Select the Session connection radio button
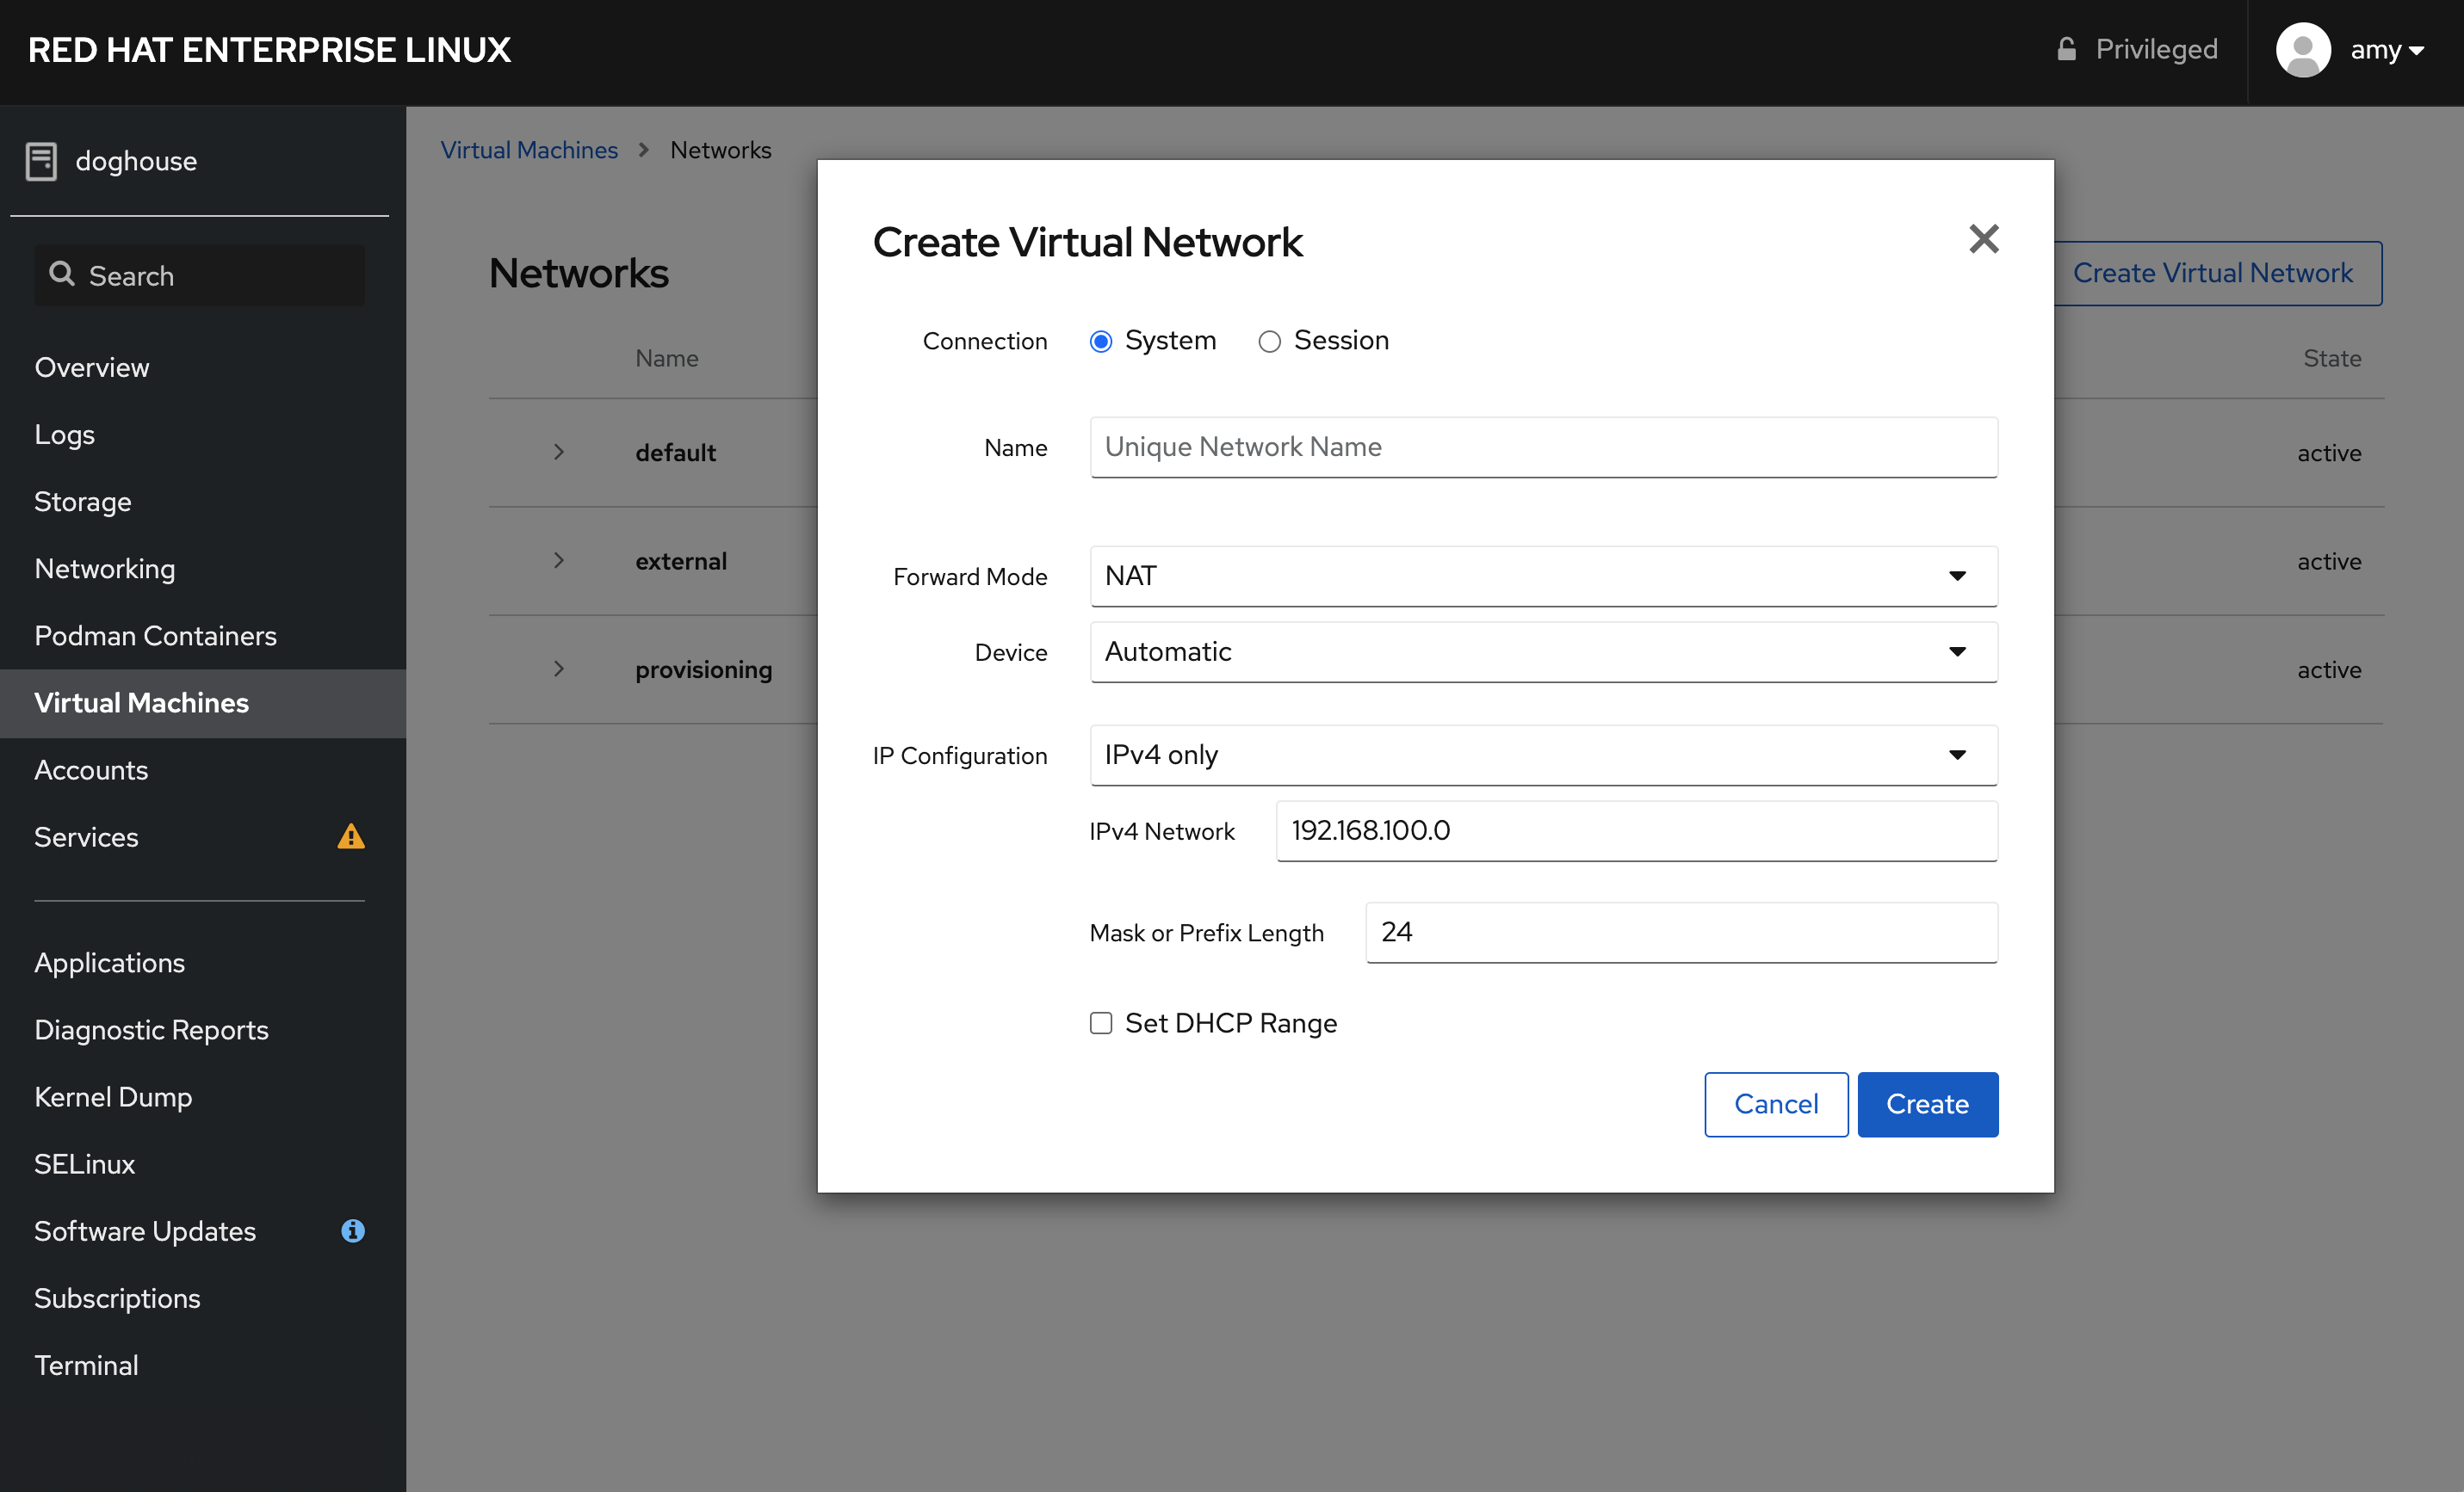Image resolution: width=2464 pixels, height=1492 pixels. pos(1269,342)
